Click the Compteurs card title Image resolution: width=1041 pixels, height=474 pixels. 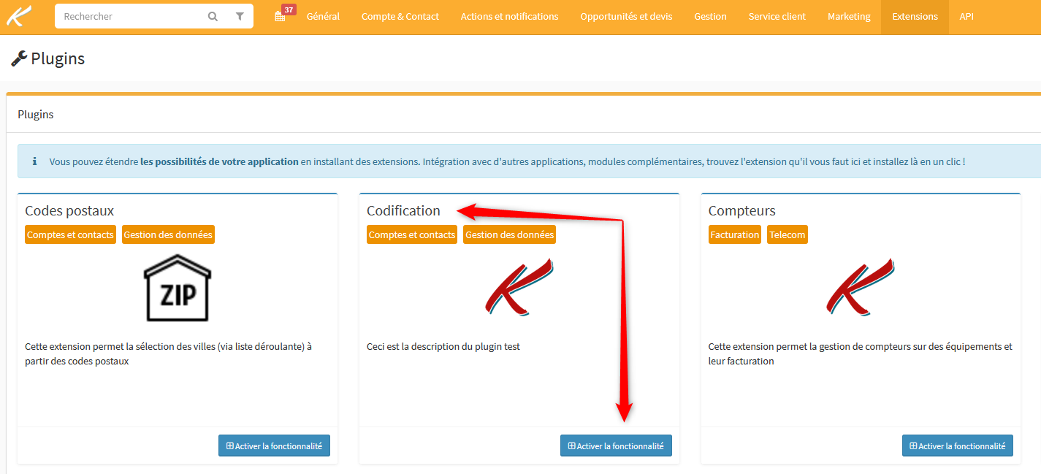pos(742,210)
